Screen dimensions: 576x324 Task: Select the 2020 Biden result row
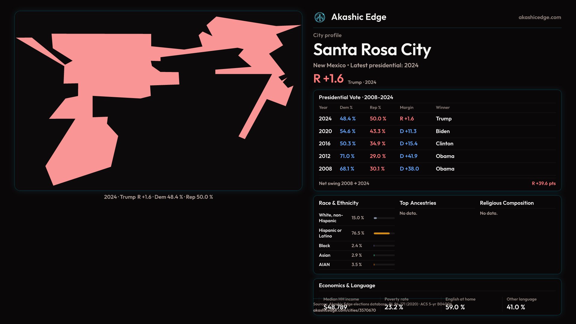click(437, 131)
